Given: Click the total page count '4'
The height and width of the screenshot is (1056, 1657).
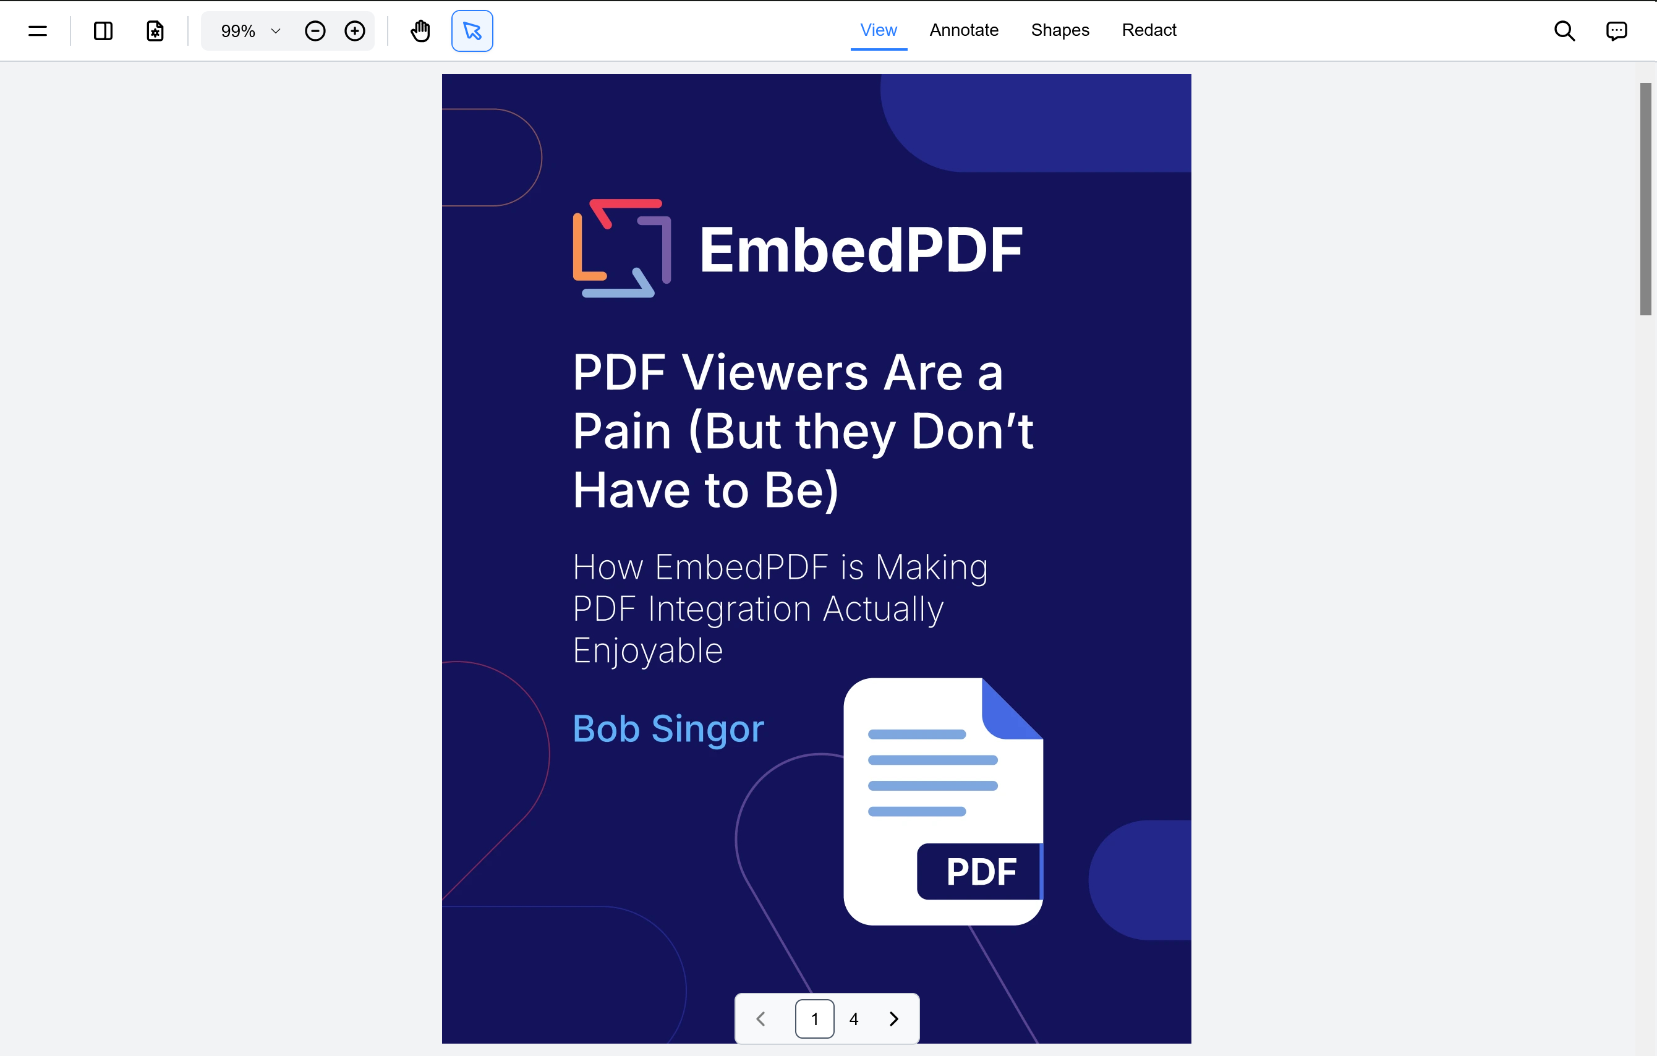Looking at the screenshot, I should 853,1019.
